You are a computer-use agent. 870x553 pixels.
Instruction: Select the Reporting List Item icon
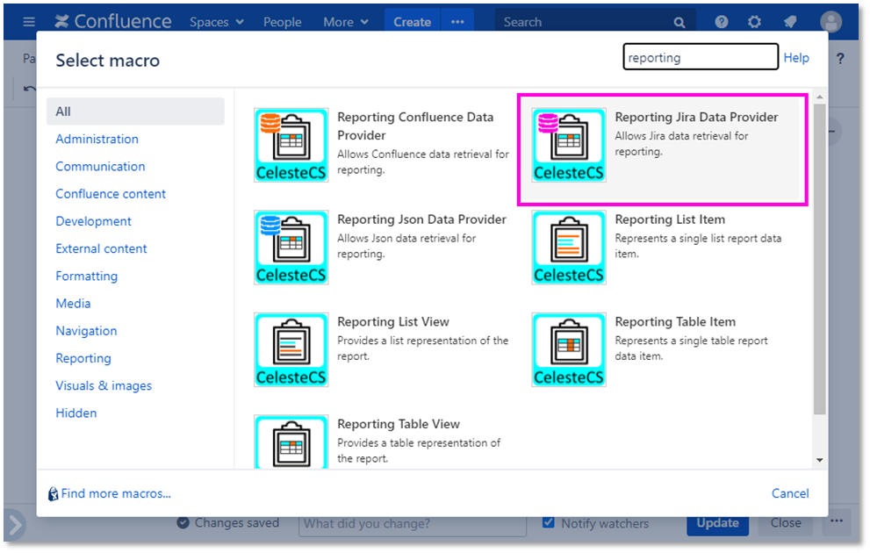569,248
